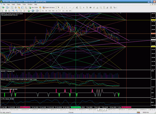The image size is (156, 114).
Task: Switch to the HEATOIL,Daily chart tab
Action: pyautogui.click(x=14, y=109)
